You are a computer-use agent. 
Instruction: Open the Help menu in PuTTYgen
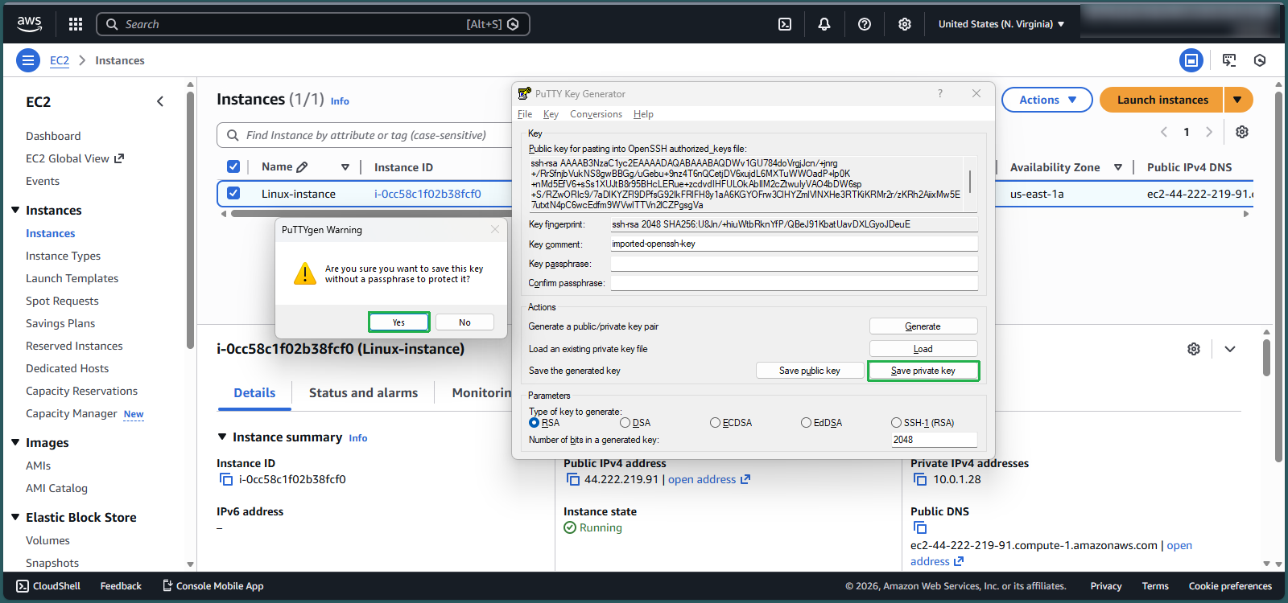point(643,114)
